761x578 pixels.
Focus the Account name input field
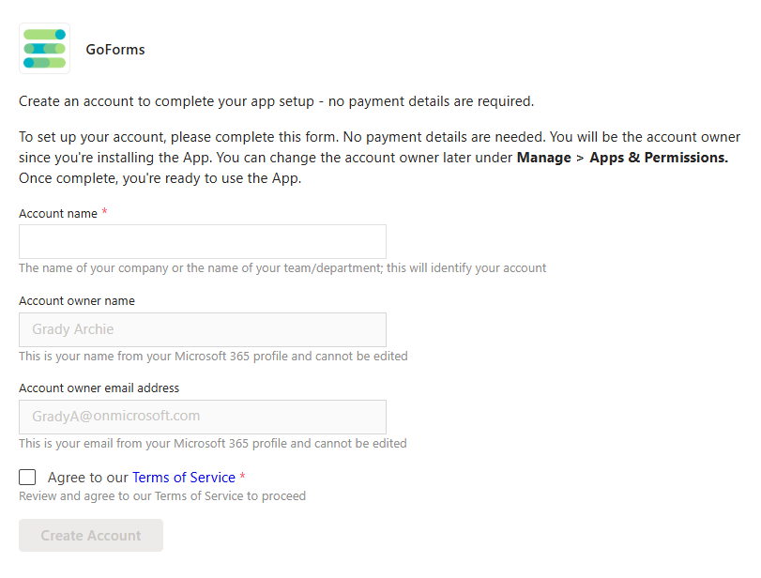pyautogui.click(x=202, y=241)
